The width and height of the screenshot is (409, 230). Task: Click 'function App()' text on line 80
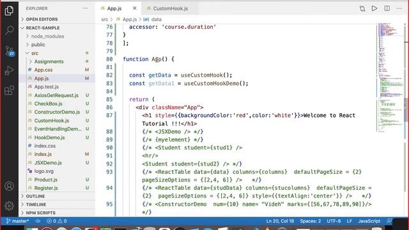[x=145, y=59]
